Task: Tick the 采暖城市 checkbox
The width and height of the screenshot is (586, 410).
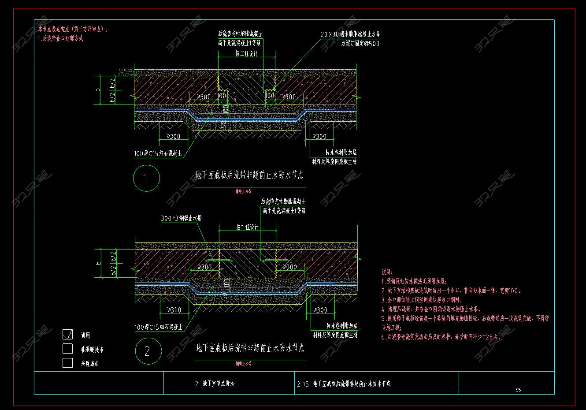Action: point(67,363)
